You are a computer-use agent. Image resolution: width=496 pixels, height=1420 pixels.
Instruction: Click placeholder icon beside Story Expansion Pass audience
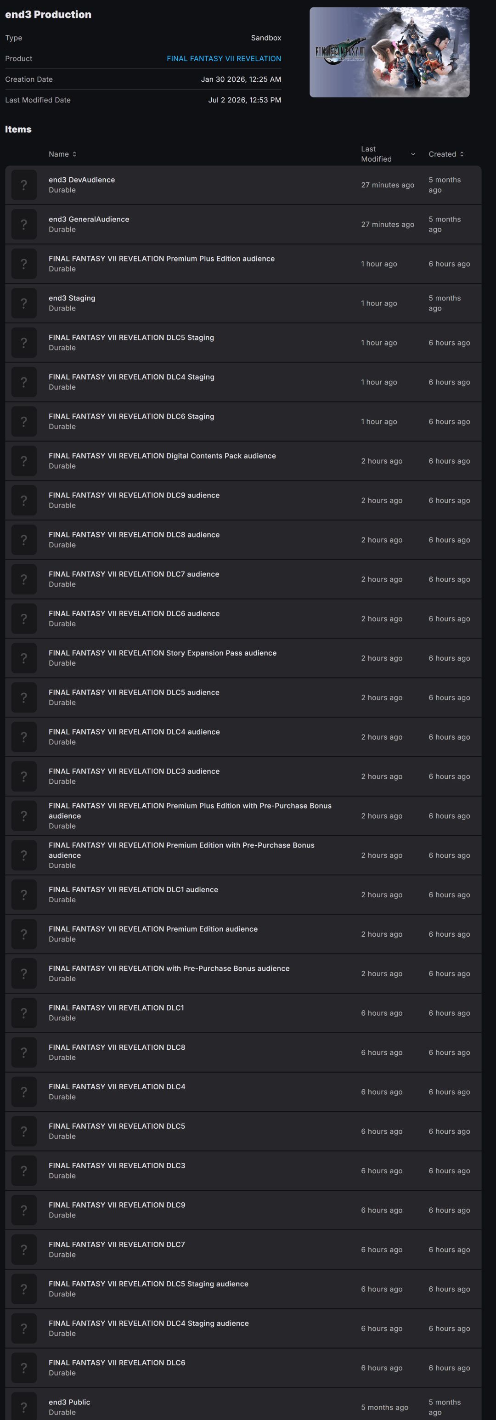pos(24,658)
